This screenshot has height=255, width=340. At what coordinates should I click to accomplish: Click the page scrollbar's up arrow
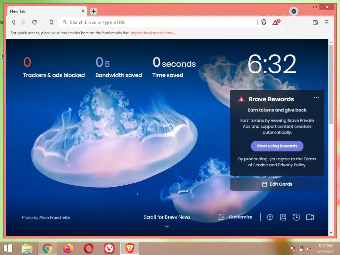click(331, 42)
